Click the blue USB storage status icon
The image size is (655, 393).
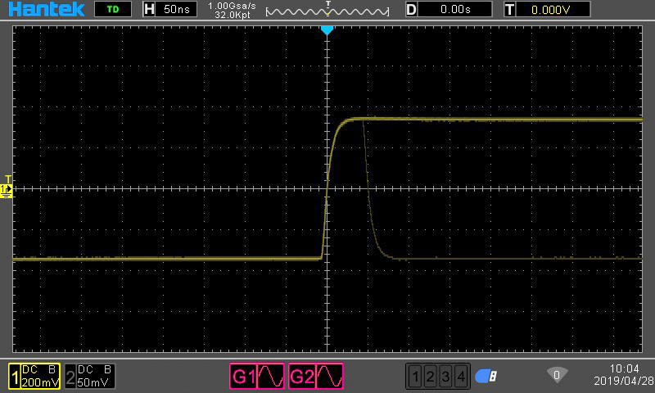pyautogui.click(x=486, y=377)
